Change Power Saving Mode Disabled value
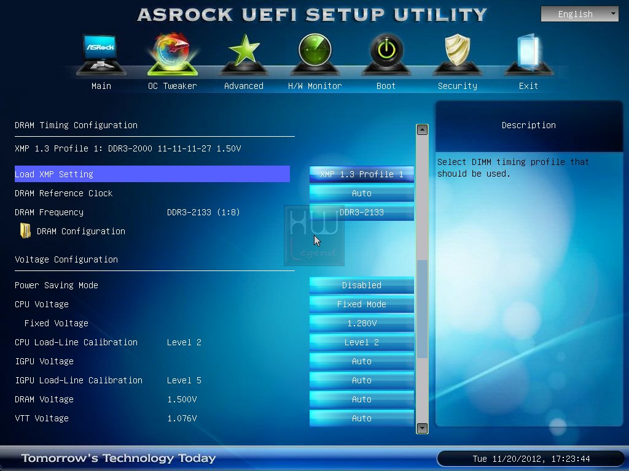 (x=361, y=285)
